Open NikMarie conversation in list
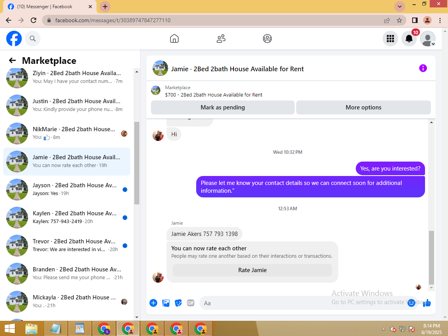 pyautogui.click(x=67, y=134)
